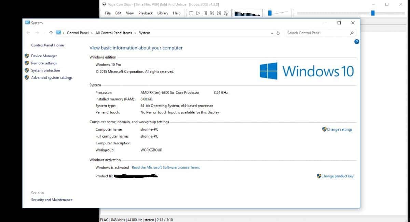This screenshot has height=222, width=410.
Task: Click the System breadcrumb segment
Action: point(145,33)
